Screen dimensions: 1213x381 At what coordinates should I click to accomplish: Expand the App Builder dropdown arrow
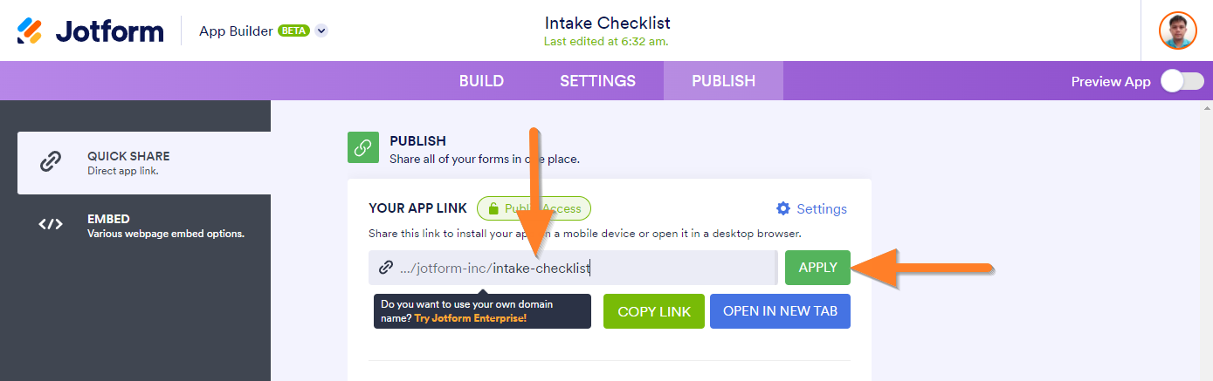point(321,31)
